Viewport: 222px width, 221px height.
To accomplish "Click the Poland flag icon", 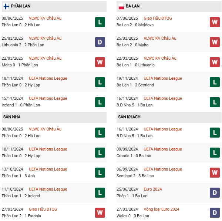I will tap(121, 6).
